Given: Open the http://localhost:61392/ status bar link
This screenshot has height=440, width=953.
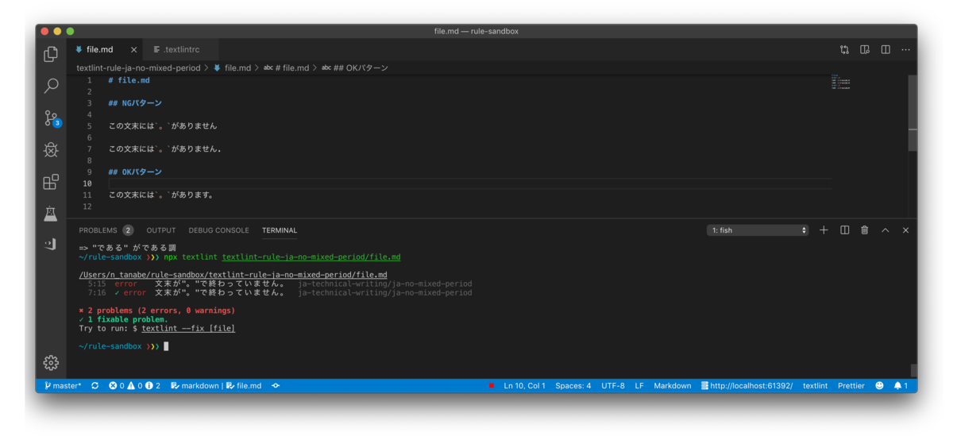Looking at the screenshot, I should [747, 385].
